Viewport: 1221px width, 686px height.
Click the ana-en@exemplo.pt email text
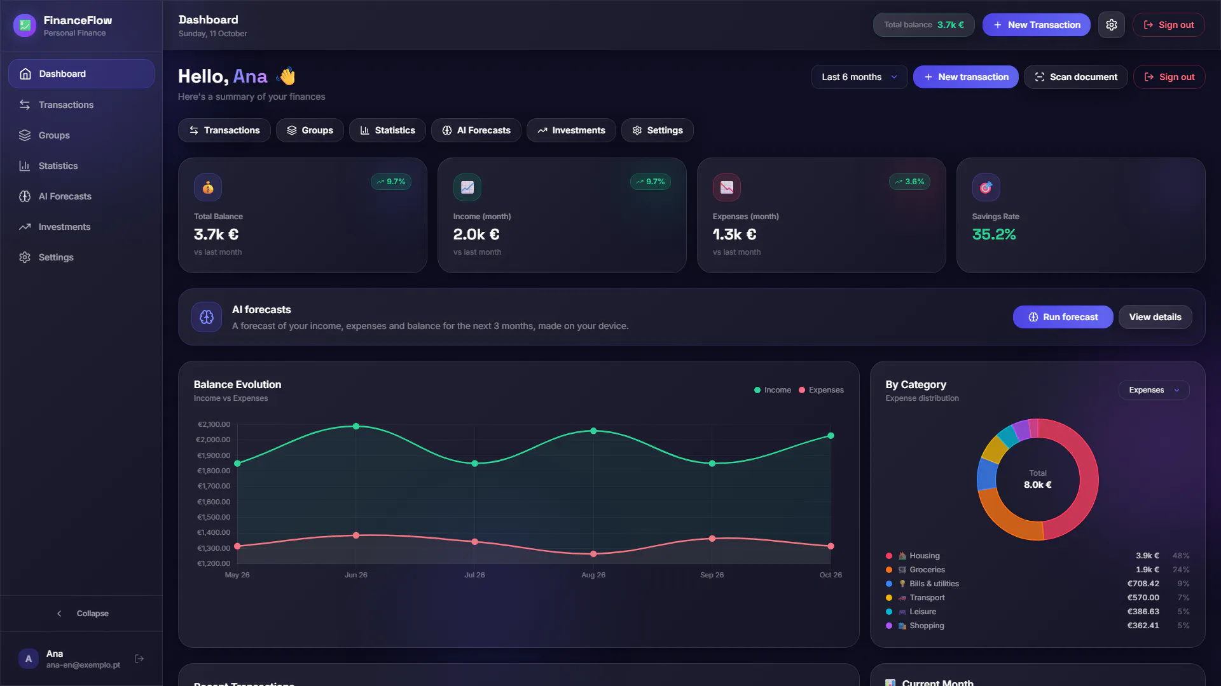tap(83, 665)
